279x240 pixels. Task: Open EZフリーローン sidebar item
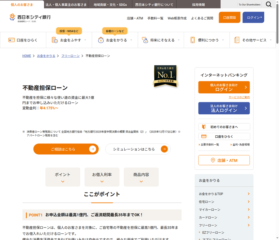[213, 232]
